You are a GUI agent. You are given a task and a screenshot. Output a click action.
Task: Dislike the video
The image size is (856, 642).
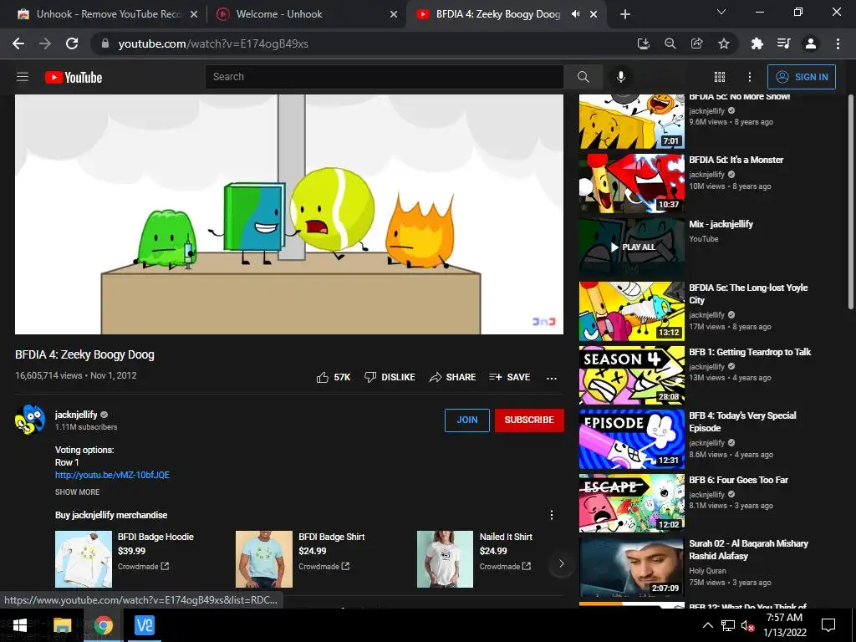click(x=390, y=377)
